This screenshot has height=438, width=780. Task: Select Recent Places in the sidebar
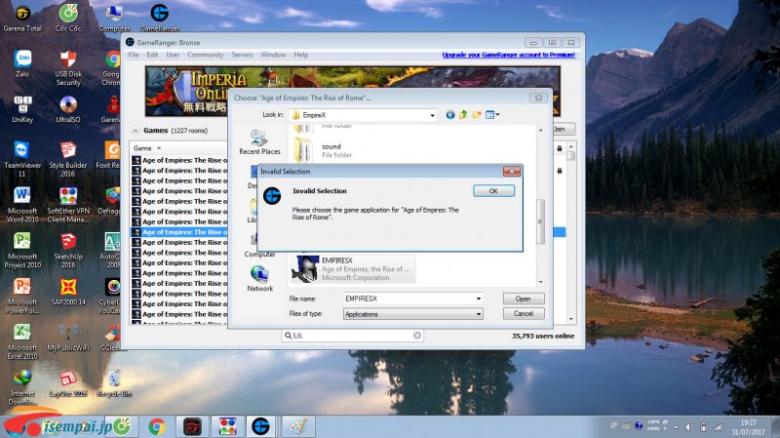[259, 143]
